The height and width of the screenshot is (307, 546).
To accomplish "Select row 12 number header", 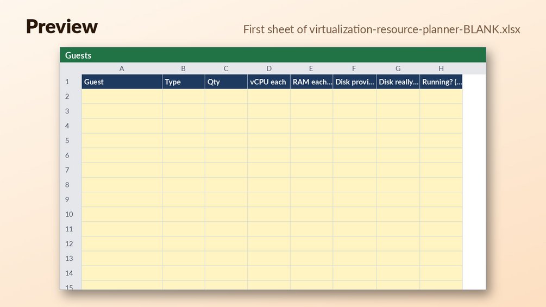I will click(x=71, y=243).
